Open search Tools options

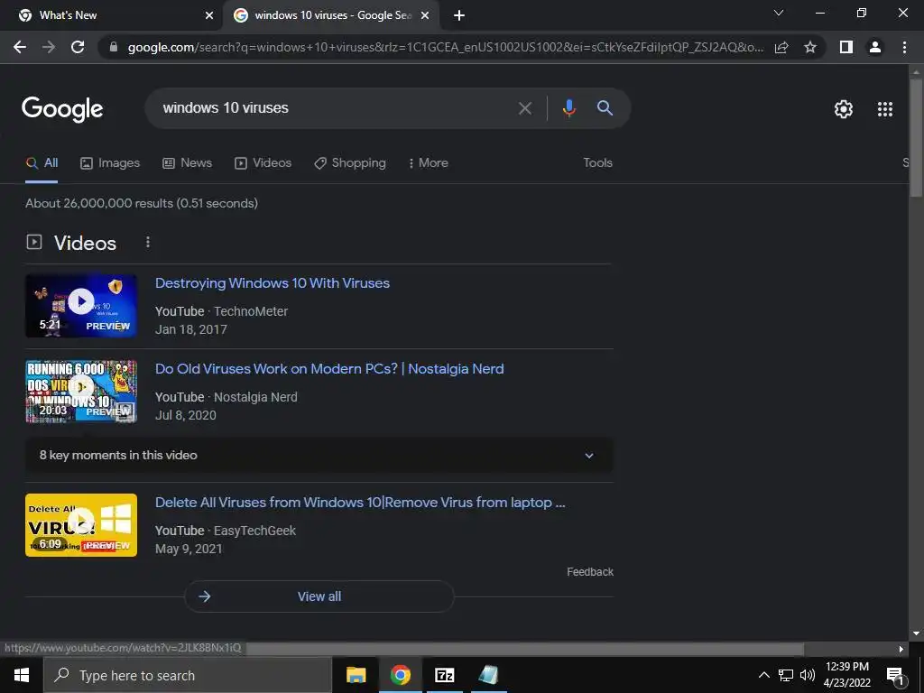597,163
